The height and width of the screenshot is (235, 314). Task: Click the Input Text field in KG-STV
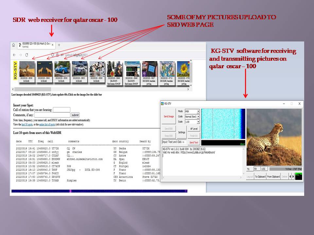point(174,142)
